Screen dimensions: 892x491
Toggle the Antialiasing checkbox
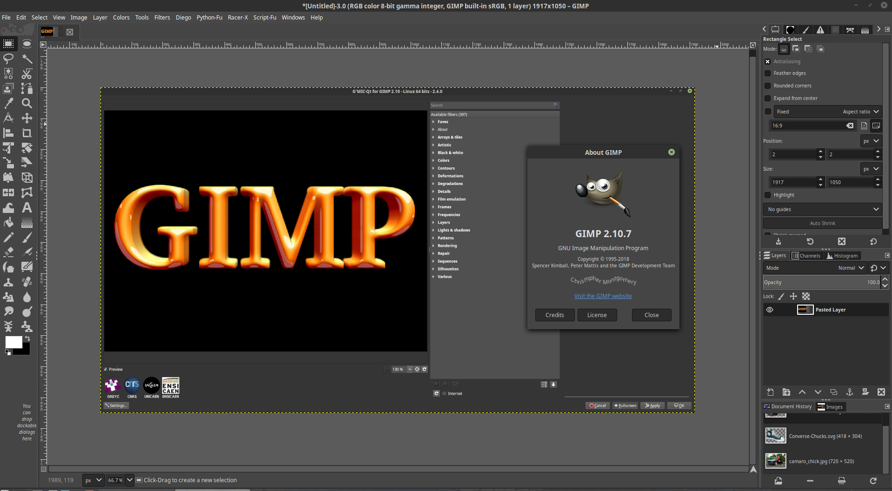pyautogui.click(x=767, y=61)
